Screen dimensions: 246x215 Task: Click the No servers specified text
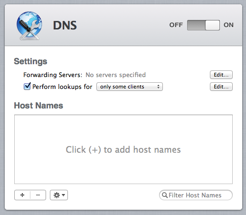tap(115, 75)
